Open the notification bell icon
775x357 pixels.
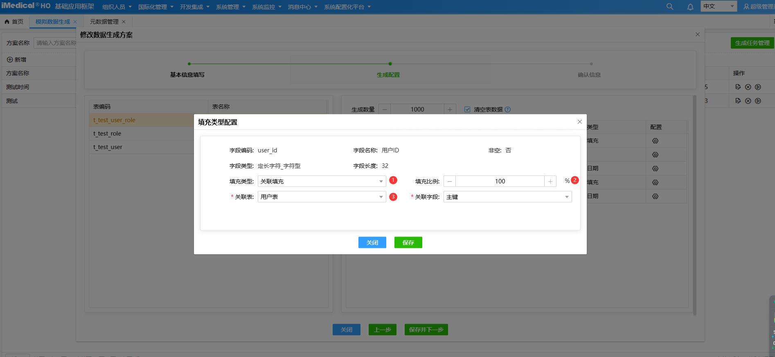690,7
